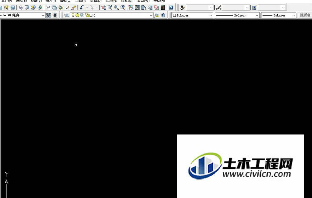Open the Tool Palettes window icon
Screen dimensions: 312x198
[144, 8]
